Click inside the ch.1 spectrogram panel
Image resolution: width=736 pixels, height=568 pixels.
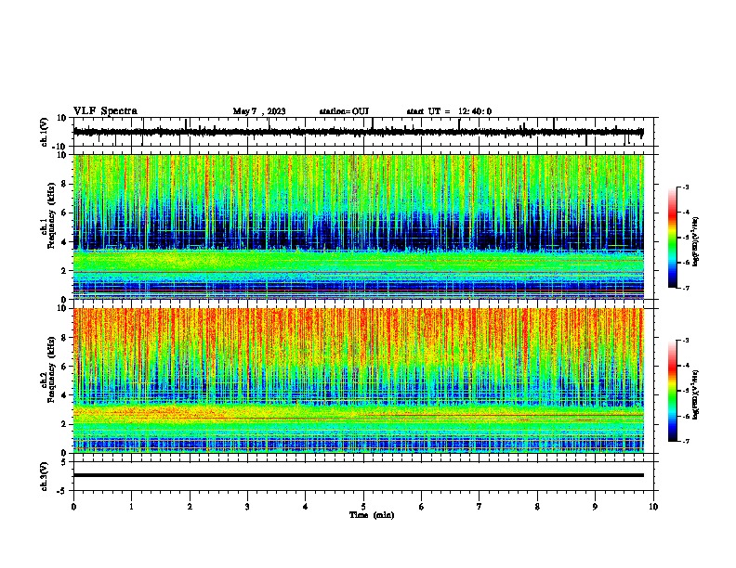click(359, 226)
